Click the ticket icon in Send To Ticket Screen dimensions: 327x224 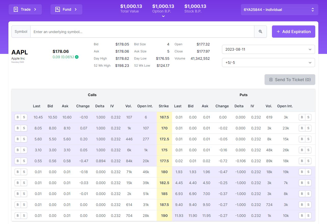pyautogui.click(x=271, y=80)
